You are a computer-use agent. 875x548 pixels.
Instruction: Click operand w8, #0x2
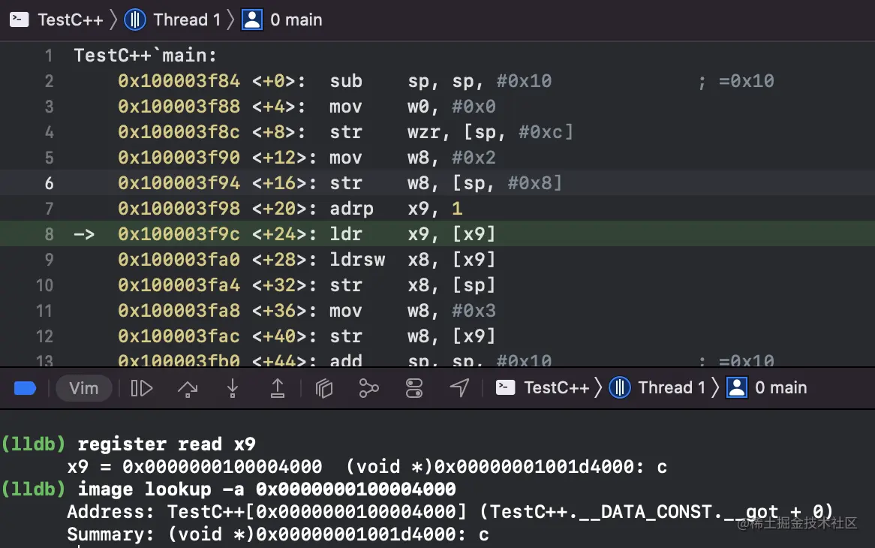click(x=452, y=158)
